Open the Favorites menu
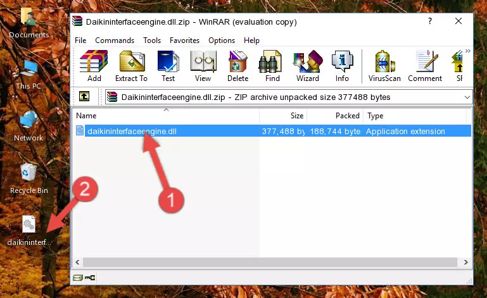The image size is (487, 298). coord(184,40)
